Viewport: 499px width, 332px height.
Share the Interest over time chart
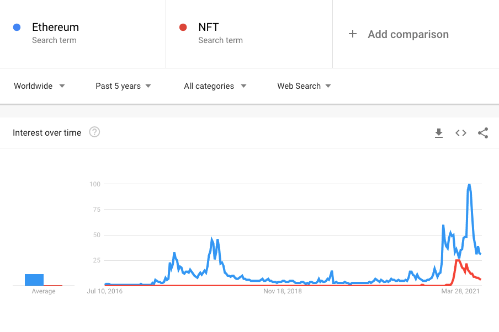pos(483,133)
